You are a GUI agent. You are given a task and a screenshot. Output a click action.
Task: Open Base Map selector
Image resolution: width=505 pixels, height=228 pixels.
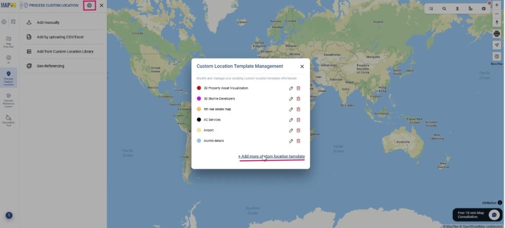click(497, 57)
